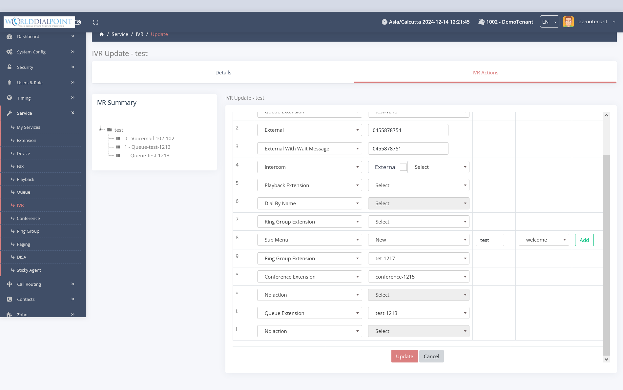This screenshot has height=390, width=623.
Task: Open the Ring Group sidebar menu item
Action: coord(28,231)
